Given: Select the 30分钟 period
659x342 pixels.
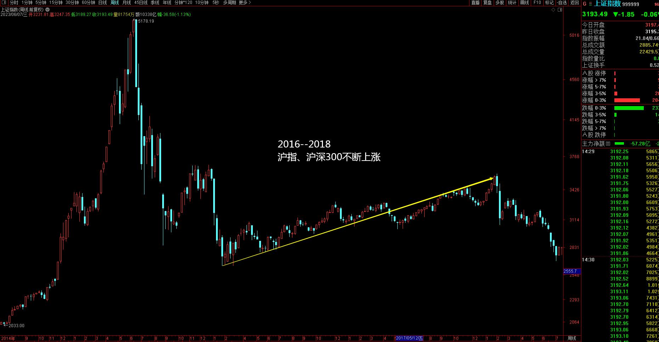Looking at the screenshot, I should (x=72, y=2).
